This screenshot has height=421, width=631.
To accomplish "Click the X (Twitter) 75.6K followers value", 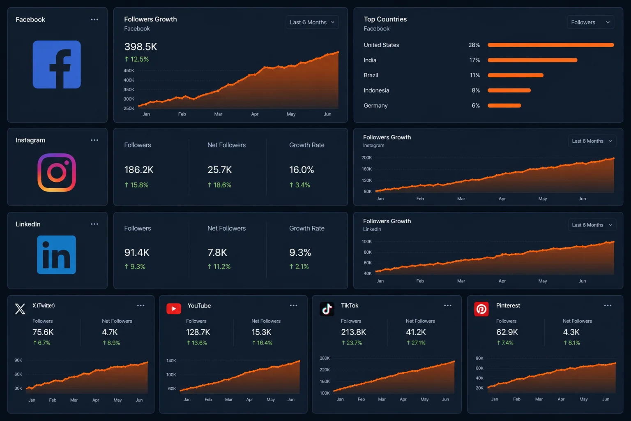I will tap(43, 332).
